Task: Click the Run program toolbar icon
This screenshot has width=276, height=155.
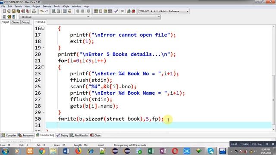Action: point(100,11)
